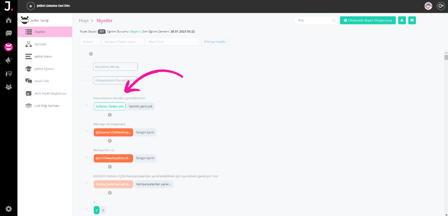Collapse WeHopi For Dreamers triangle
Image resolution: width=448 pixels, height=216 pixels.
[x=87, y=132]
